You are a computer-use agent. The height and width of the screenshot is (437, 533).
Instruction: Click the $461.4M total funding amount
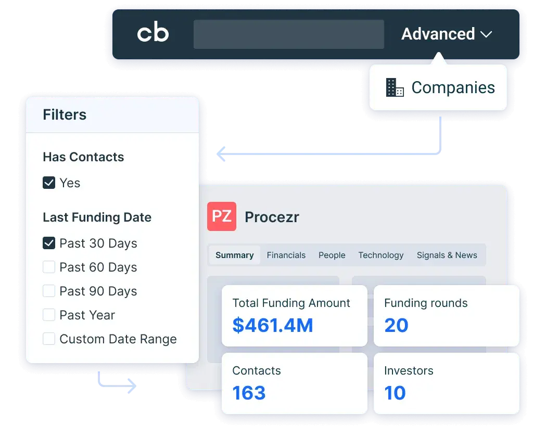pos(273,326)
